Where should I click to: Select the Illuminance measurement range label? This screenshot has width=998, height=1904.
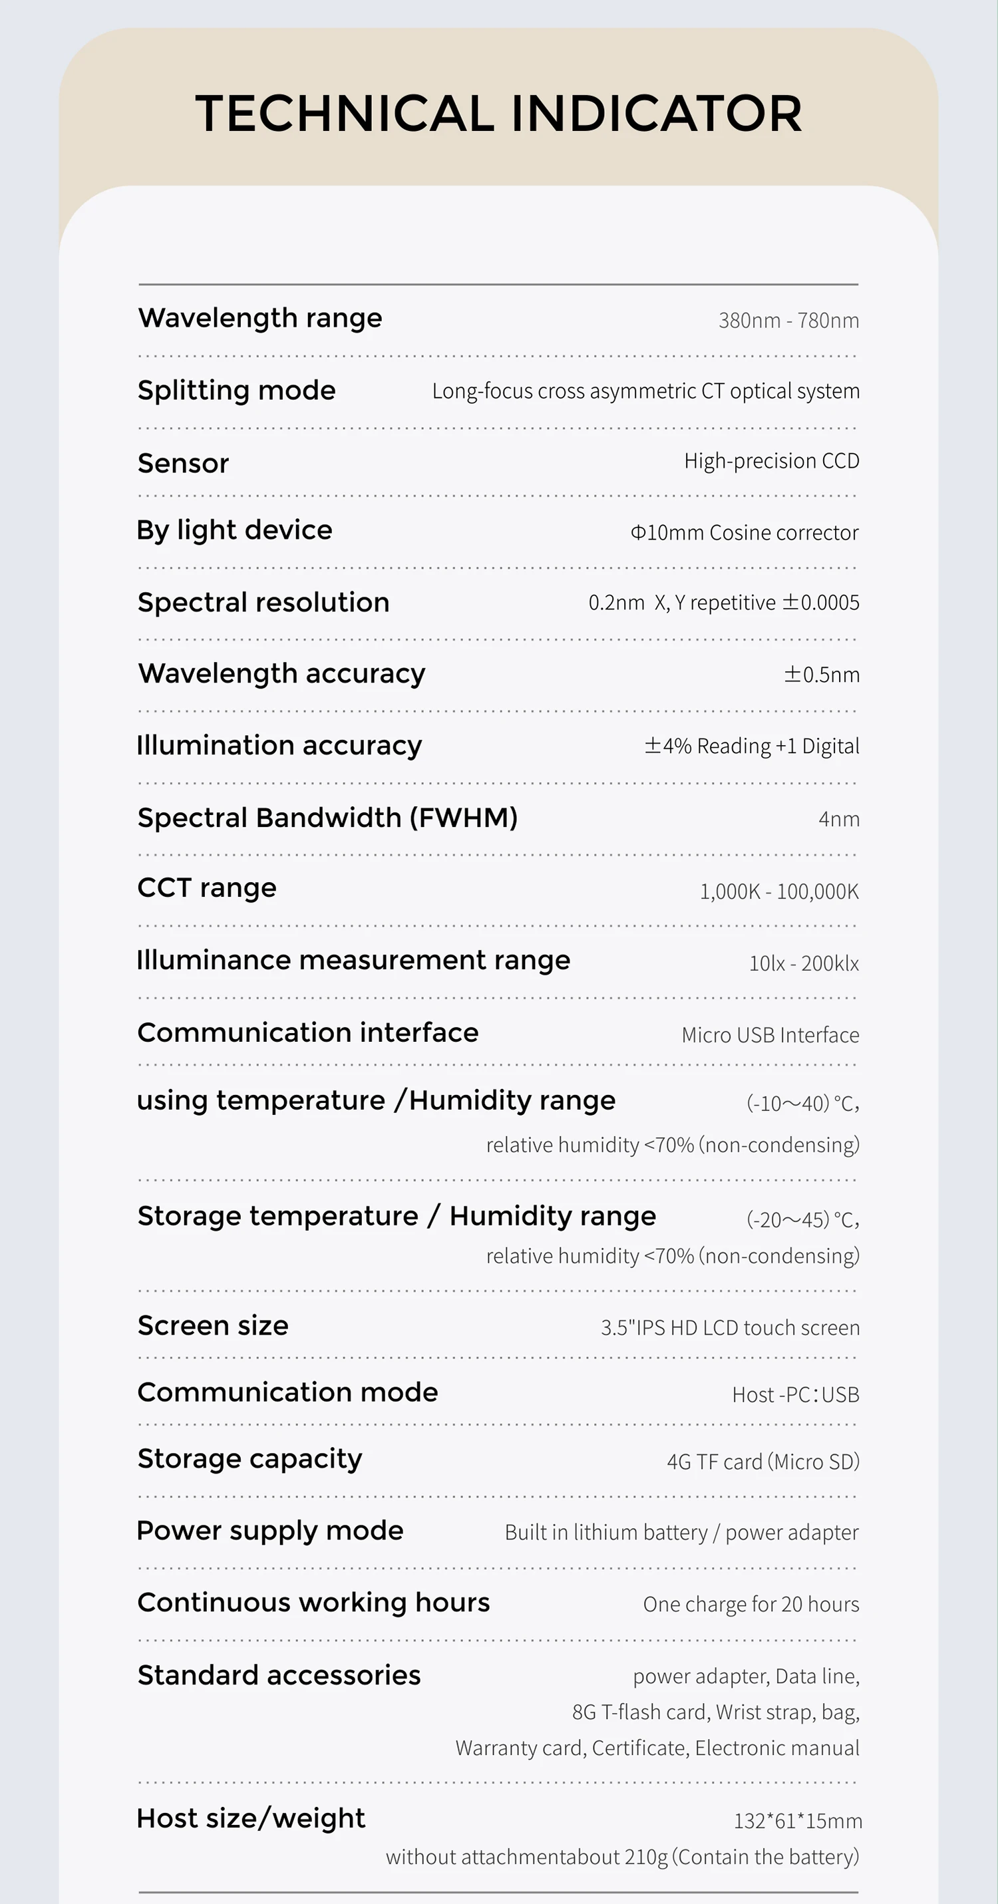pos(353,961)
